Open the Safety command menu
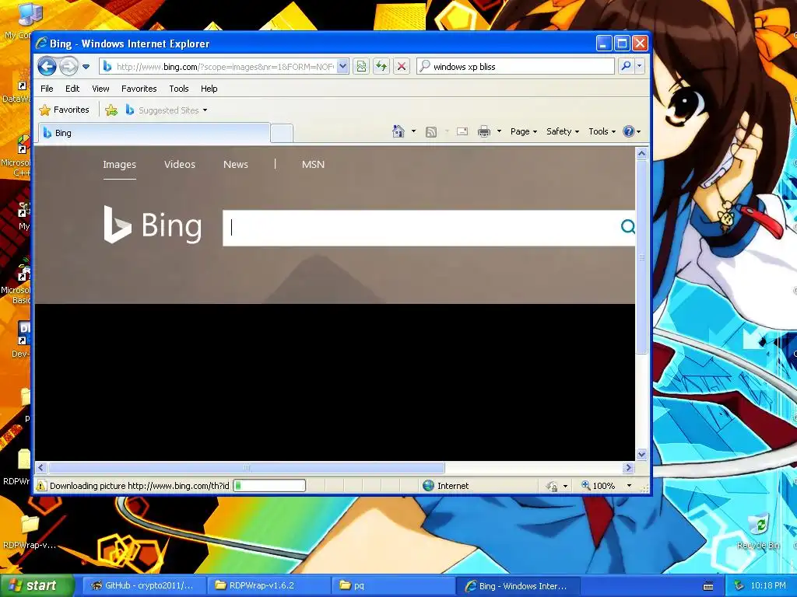 563,131
